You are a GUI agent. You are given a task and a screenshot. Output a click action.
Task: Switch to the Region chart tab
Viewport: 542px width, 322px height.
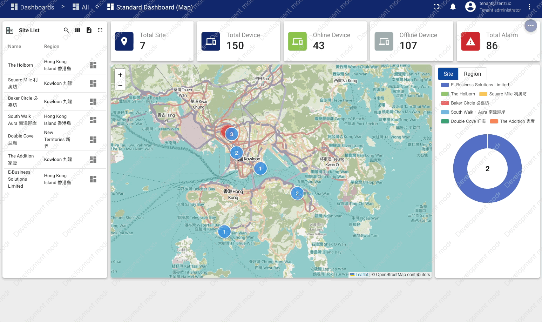point(472,74)
